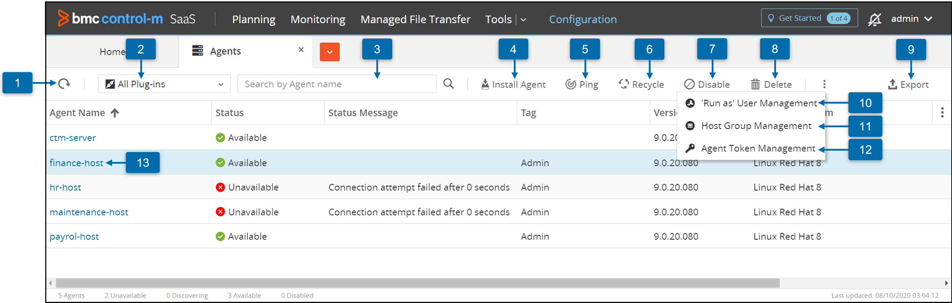952x303 pixels.
Task: Click the search magnifier icon
Action: coord(448,83)
